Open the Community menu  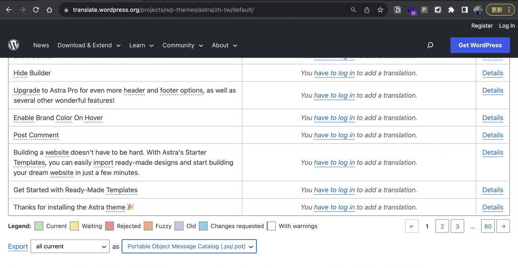pyautogui.click(x=183, y=45)
